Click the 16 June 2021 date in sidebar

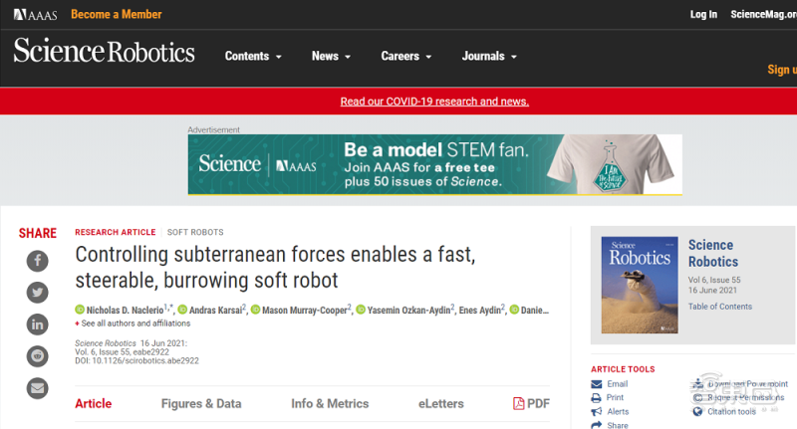click(x=712, y=291)
